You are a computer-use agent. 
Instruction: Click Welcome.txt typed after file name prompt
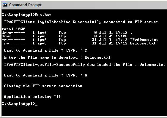pos(98,58)
